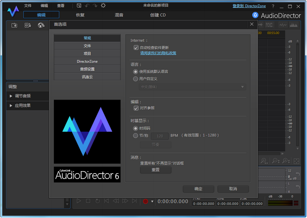Click the 确定 button

[198, 189]
